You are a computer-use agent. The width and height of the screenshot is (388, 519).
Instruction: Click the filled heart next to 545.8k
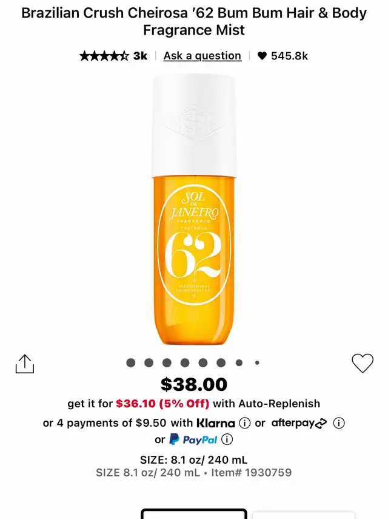262,56
